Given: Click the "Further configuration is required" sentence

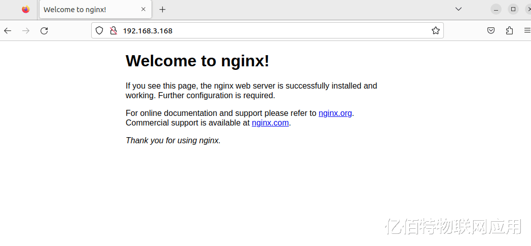Looking at the screenshot, I should pos(216,96).
